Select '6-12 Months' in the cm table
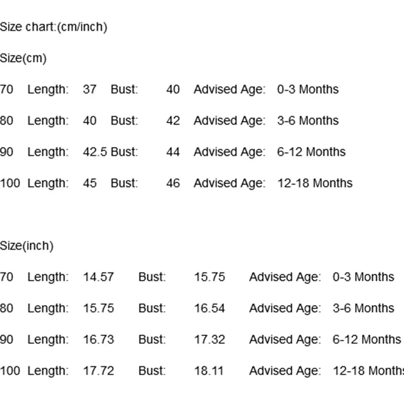 pos(311,152)
